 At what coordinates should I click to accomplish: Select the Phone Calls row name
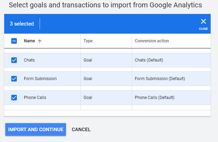pos(35,98)
